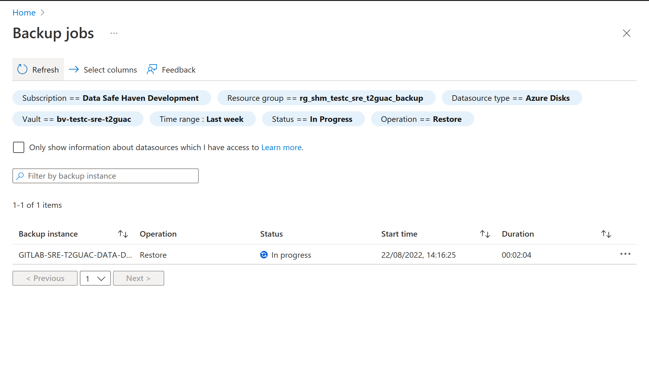This screenshot has width=649, height=379.
Task: Click the Refresh button
Action: [x=38, y=69]
